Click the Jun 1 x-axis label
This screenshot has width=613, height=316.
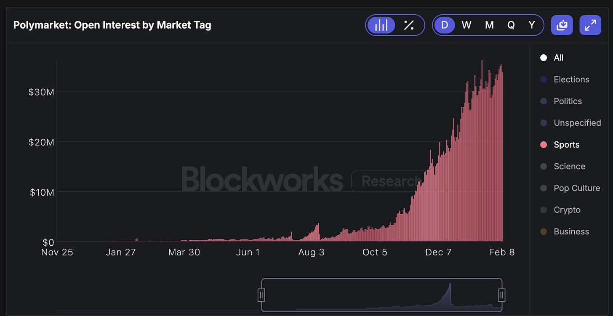(248, 252)
